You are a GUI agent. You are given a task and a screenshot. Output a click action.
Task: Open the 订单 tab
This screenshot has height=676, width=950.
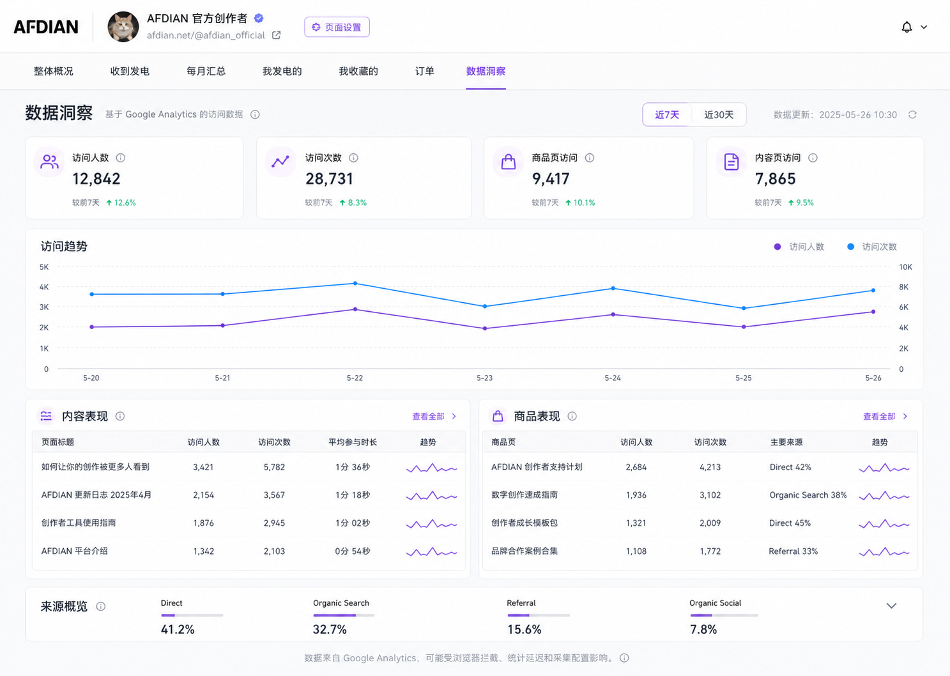pyautogui.click(x=424, y=71)
